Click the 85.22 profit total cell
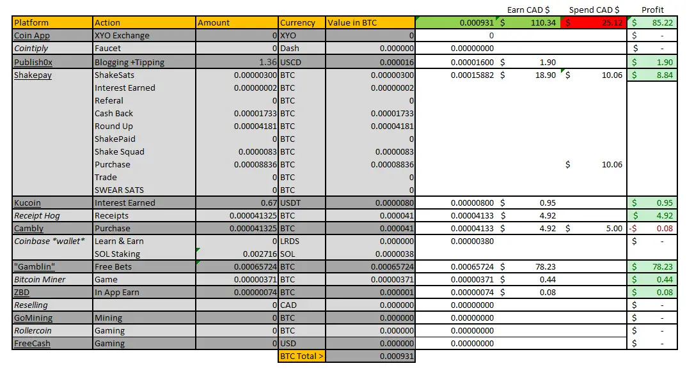694x375 pixels. tap(652, 22)
